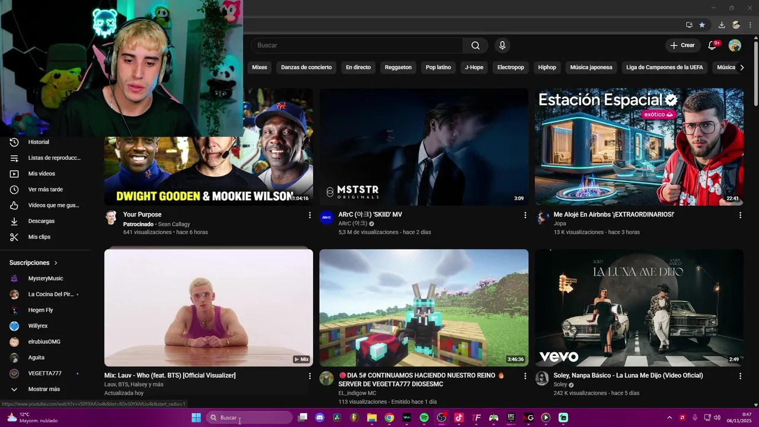Open TikTok from the taskbar
The height and width of the screenshot is (427, 759).
tap(459, 418)
